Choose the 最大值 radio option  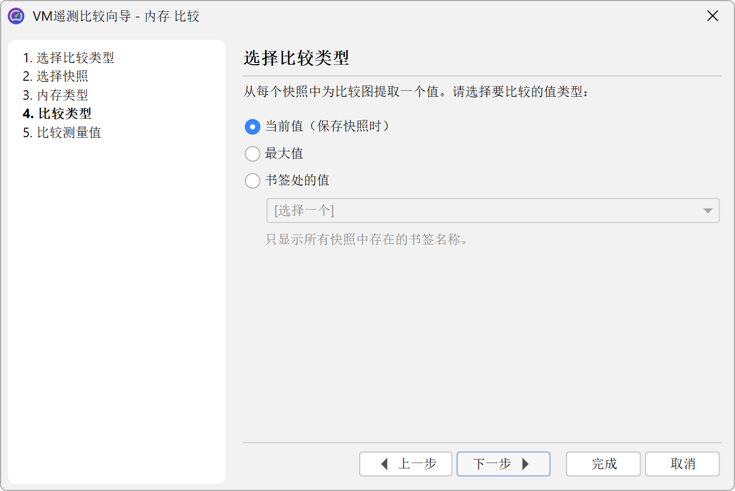(253, 154)
